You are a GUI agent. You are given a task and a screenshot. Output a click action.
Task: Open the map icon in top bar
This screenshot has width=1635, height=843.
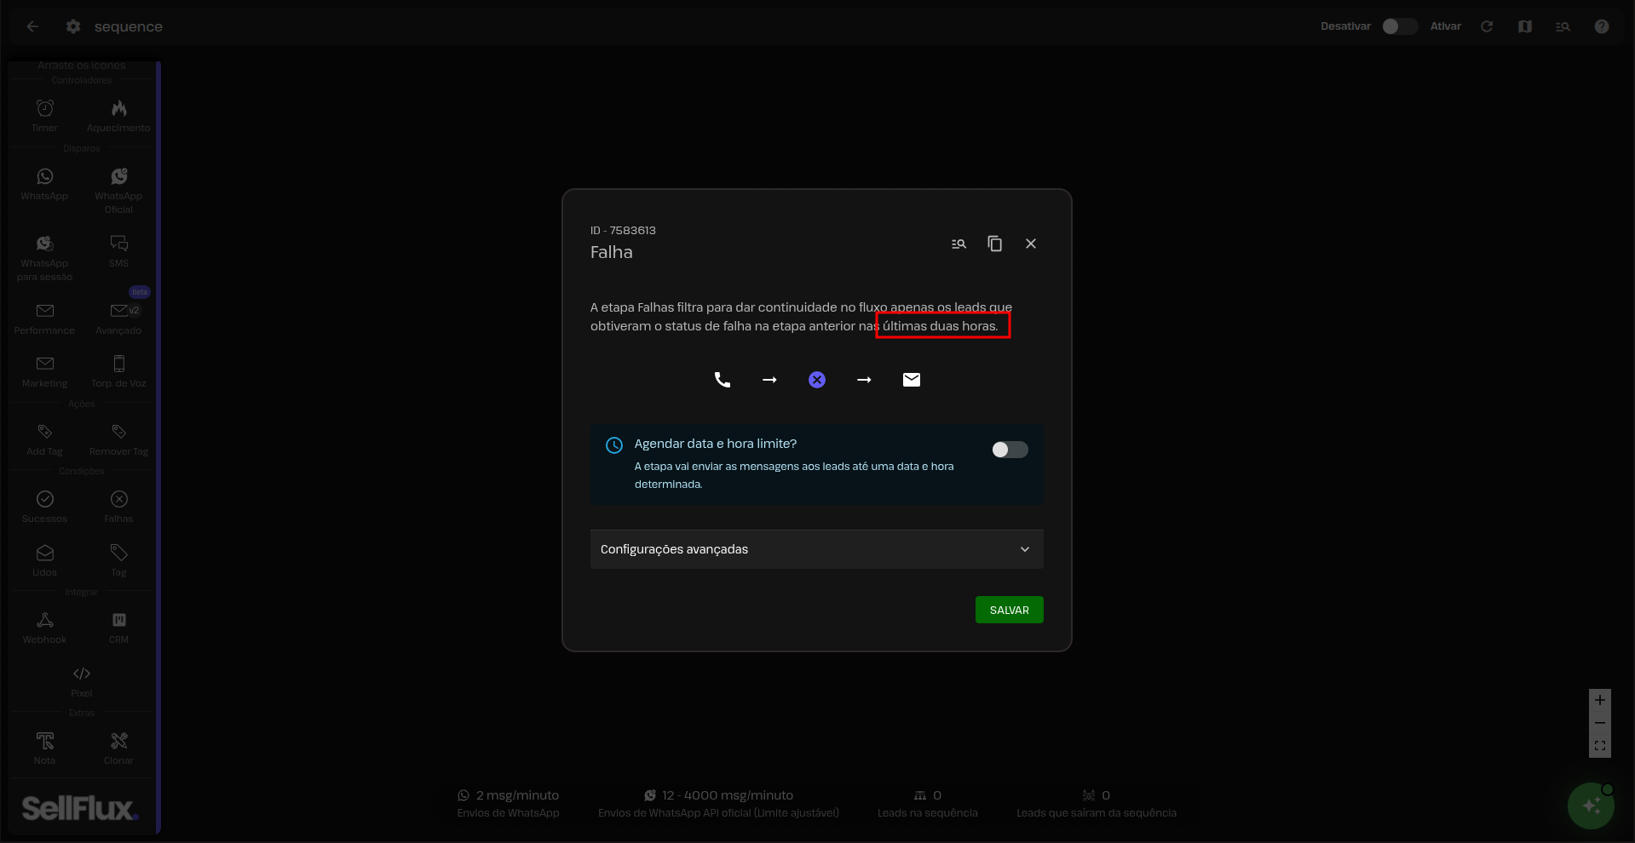pyautogui.click(x=1525, y=26)
